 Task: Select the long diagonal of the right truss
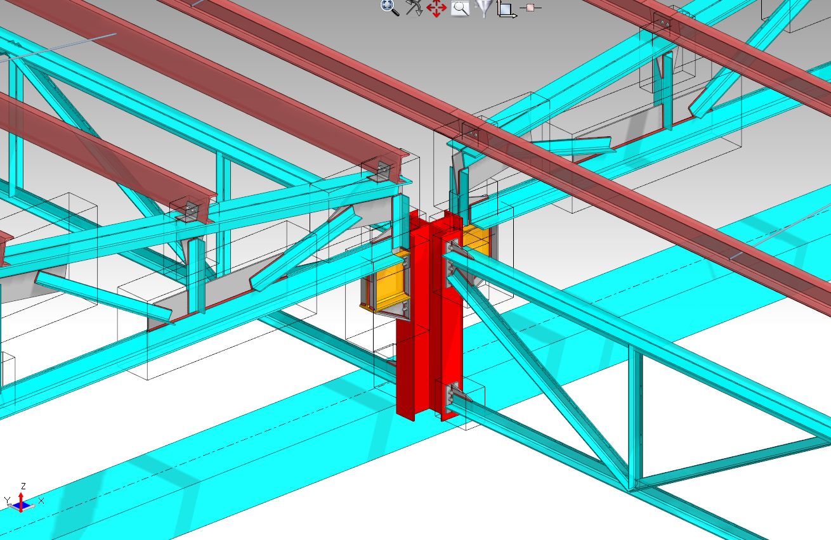coord(539,374)
